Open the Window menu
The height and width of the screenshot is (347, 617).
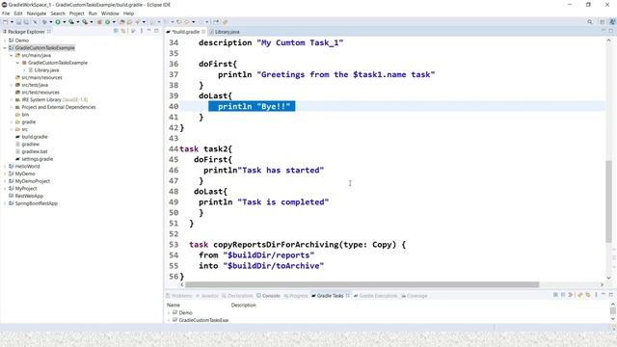110,13
